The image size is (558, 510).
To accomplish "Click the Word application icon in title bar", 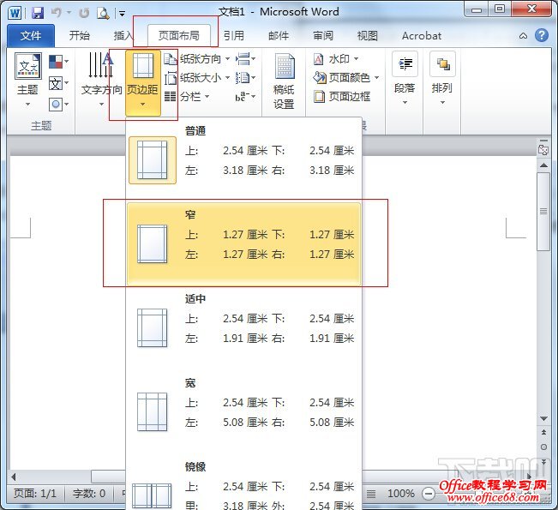I will [x=15, y=13].
